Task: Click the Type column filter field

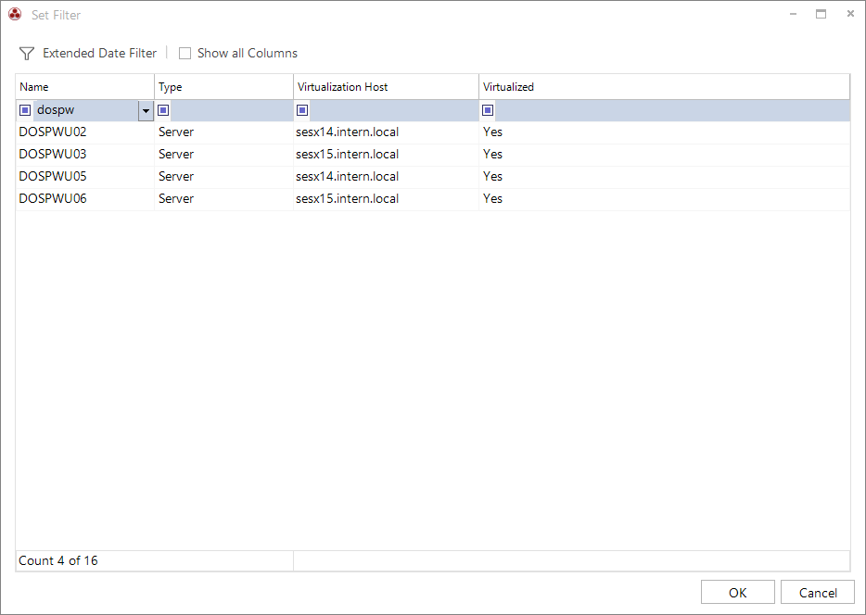Action: (x=232, y=110)
